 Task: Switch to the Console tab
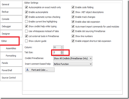[x=11, y=19]
